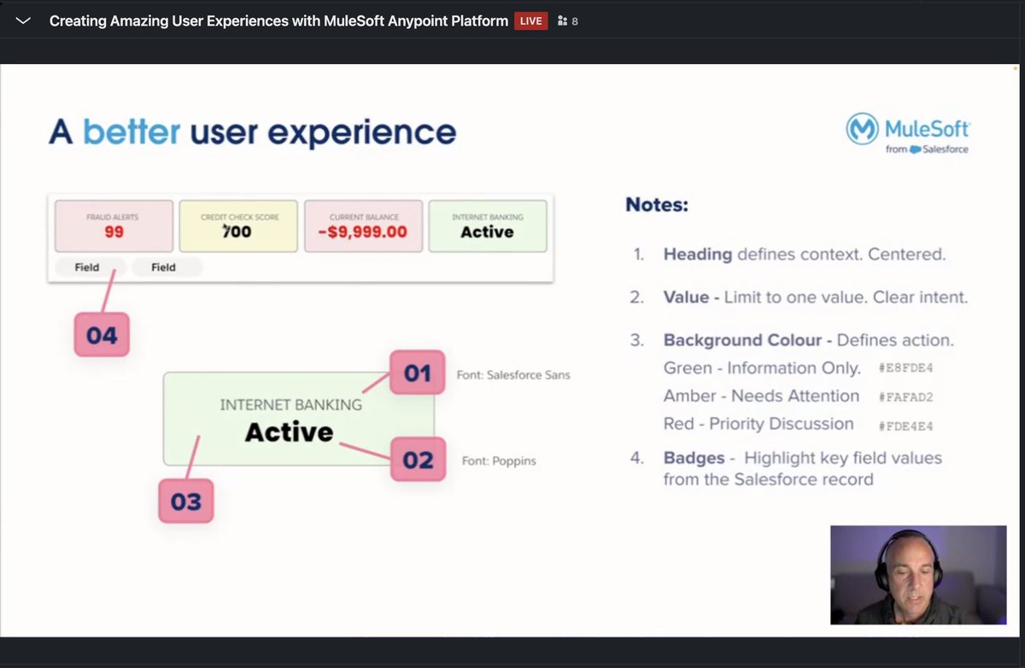Click 'Amber - Needs Attention' line
This screenshot has width=1025, height=668.
[761, 396]
